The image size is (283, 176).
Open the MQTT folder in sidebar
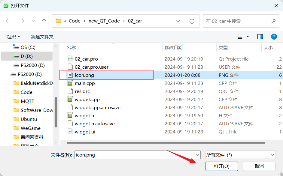pos(24,101)
